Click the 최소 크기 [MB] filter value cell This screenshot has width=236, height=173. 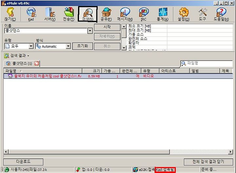pyautogui.click(x=200, y=26)
